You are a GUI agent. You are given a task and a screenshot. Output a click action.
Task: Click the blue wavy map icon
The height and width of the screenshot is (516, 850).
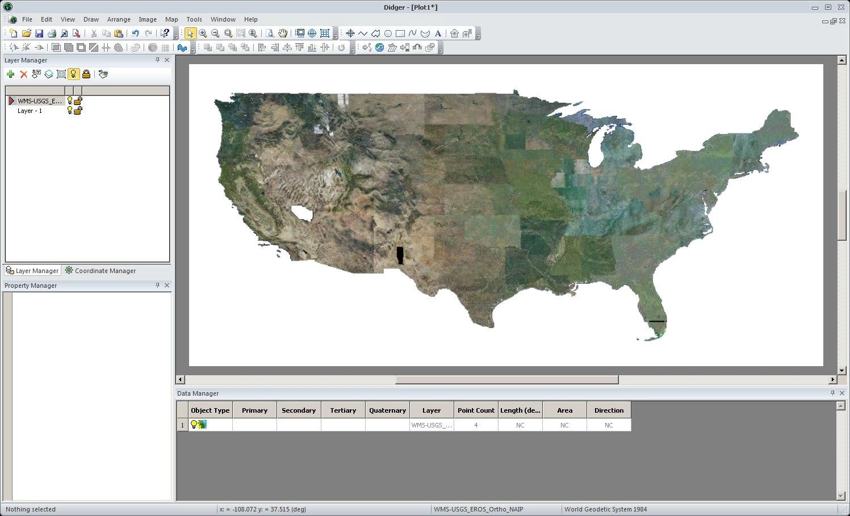[x=182, y=48]
